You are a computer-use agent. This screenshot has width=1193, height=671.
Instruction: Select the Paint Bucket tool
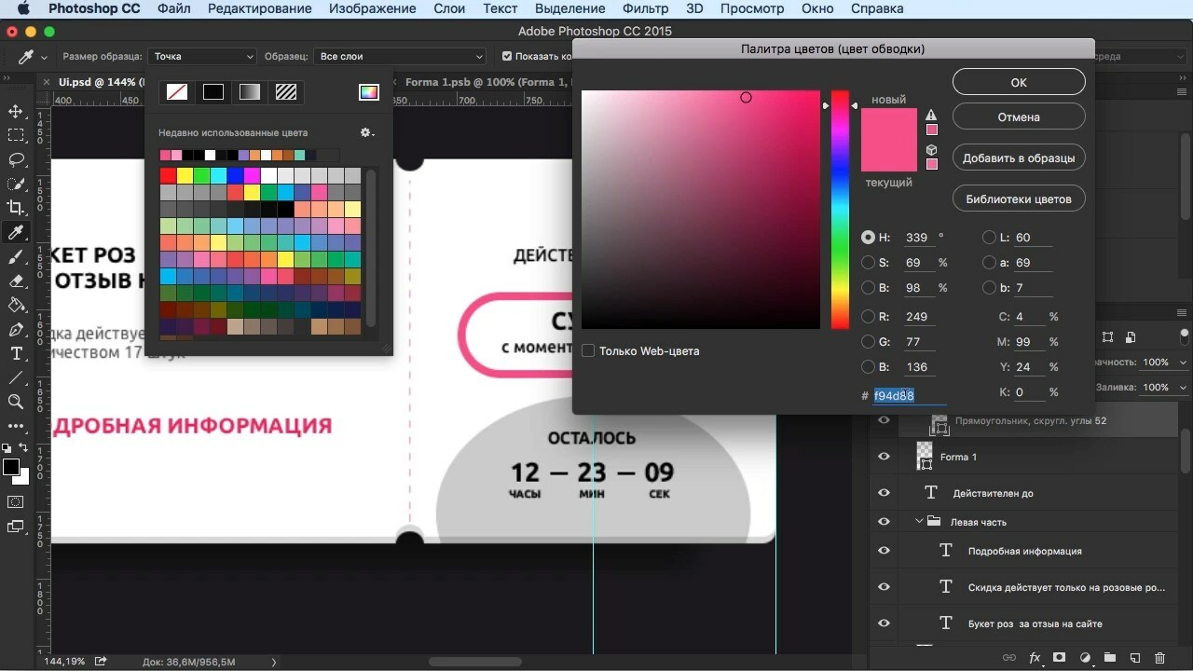[x=16, y=305]
